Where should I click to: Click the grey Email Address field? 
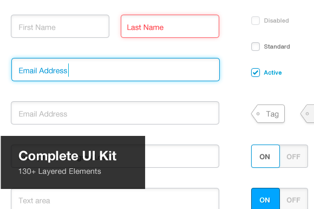(115, 113)
